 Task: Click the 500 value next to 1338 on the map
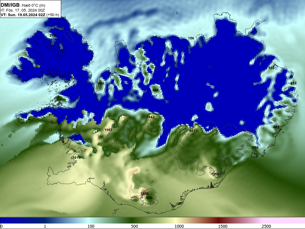[x=149, y=198]
